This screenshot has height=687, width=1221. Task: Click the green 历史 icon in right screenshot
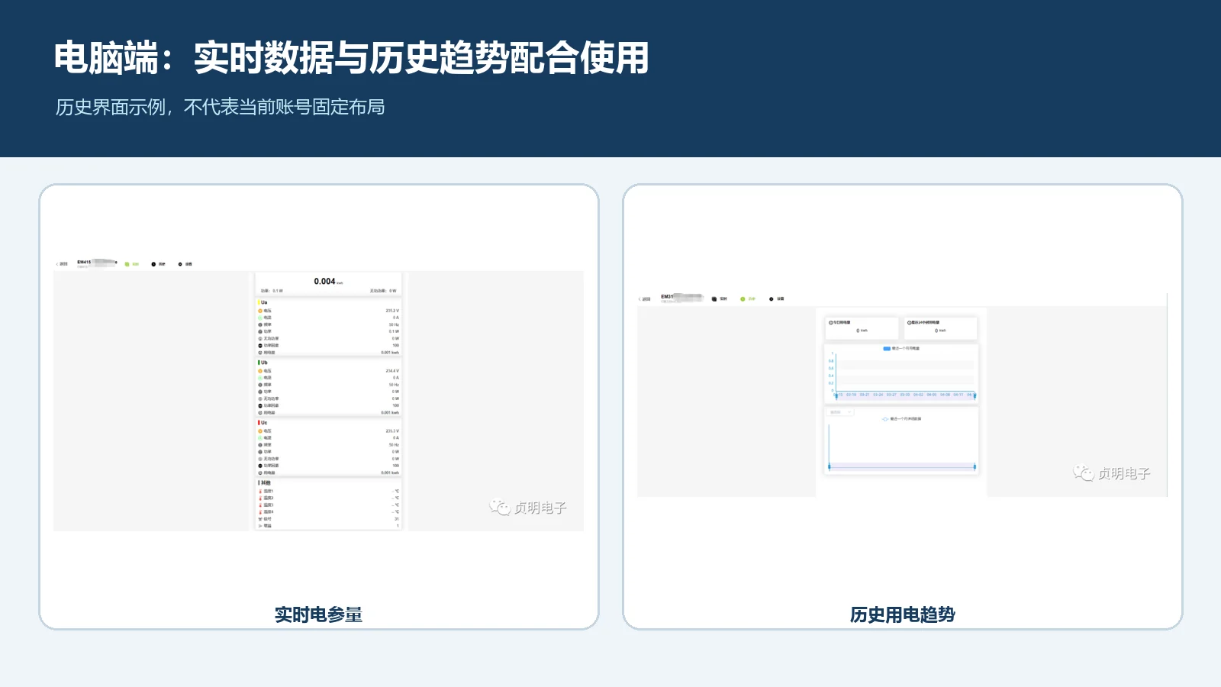point(743,299)
